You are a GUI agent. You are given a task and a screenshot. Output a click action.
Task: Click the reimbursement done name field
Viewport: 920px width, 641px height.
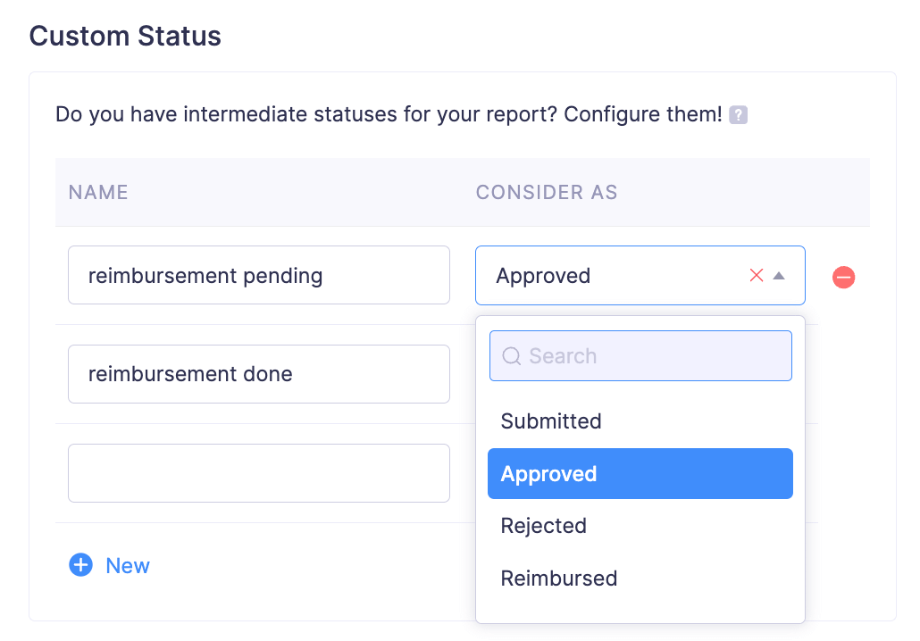258,373
